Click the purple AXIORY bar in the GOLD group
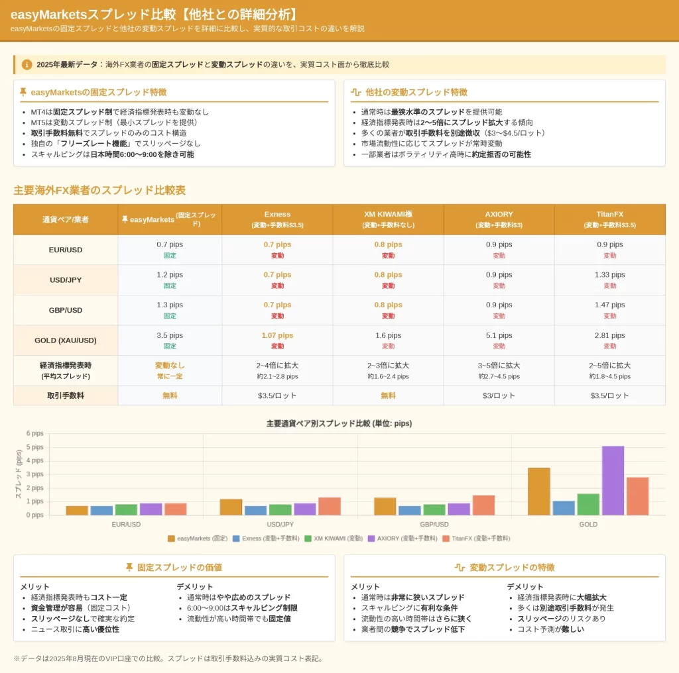The height and width of the screenshot is (673, 679). click(x=613, y=480)
